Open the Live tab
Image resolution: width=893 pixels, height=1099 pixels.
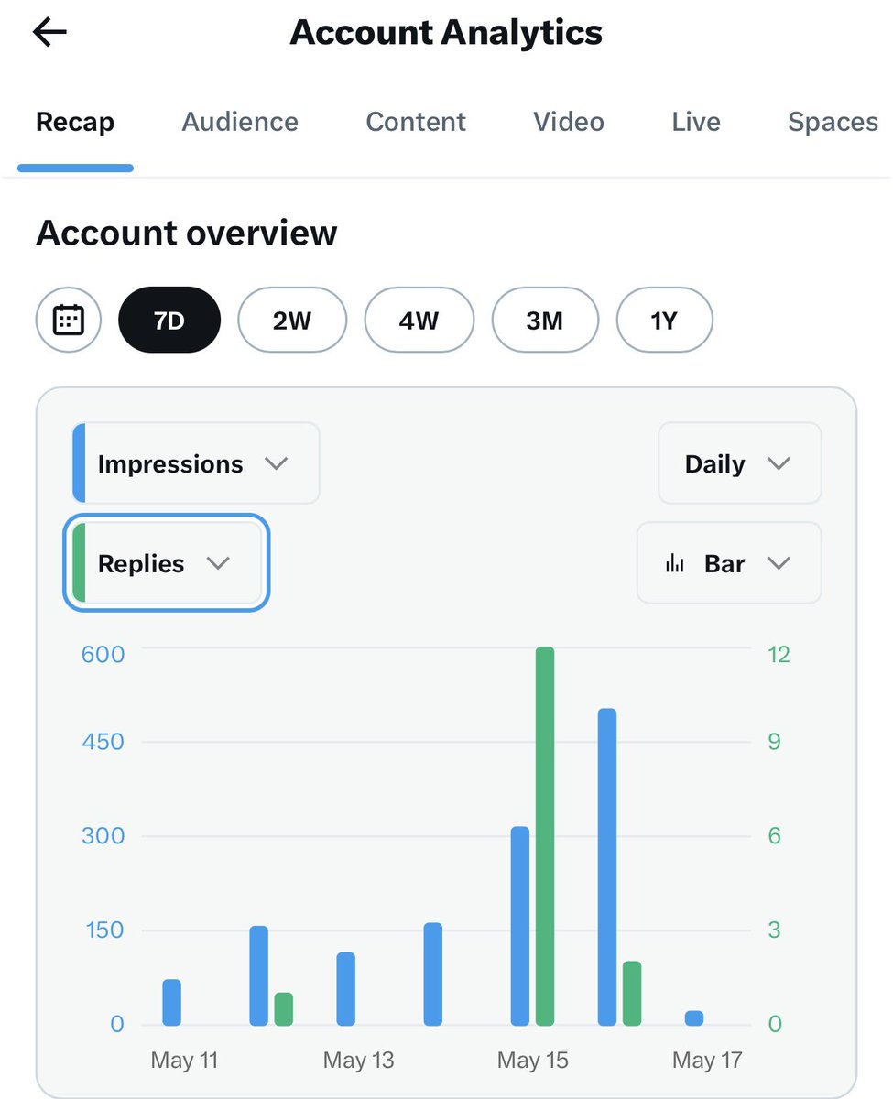(696, 122)
